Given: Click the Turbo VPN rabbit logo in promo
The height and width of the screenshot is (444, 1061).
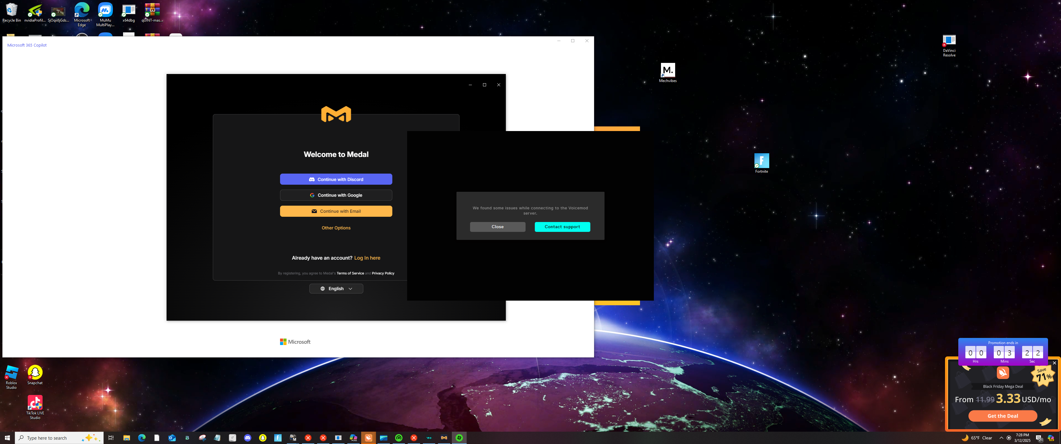Looking at the screenshot, I should (x=1003, y=373).
